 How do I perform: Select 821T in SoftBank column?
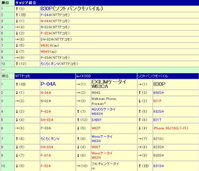point(157,120)
